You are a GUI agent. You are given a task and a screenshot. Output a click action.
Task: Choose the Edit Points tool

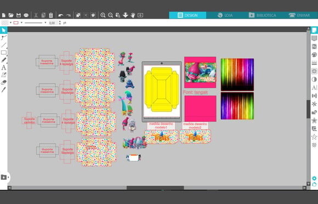(4, 38)
